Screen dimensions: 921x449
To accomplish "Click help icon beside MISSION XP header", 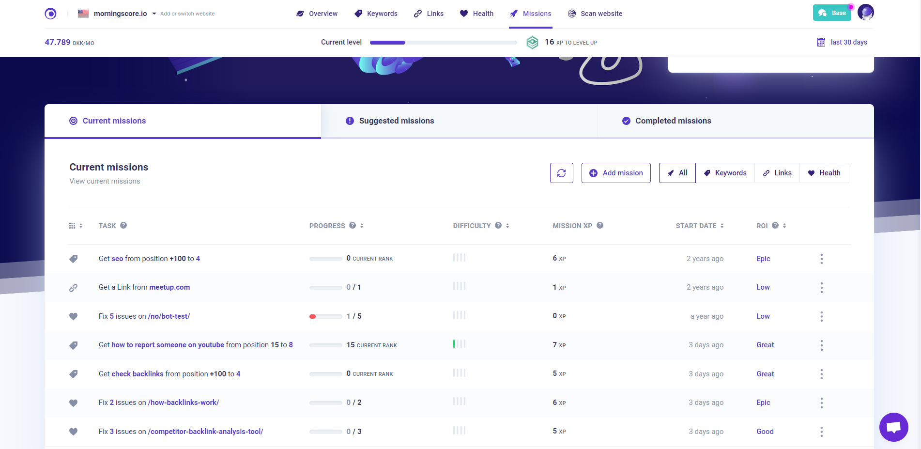I will [600, 225].
